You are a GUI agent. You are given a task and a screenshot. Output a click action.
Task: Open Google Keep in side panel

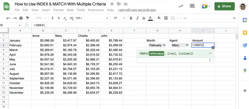pyautogui.click(x=245, y=33)
